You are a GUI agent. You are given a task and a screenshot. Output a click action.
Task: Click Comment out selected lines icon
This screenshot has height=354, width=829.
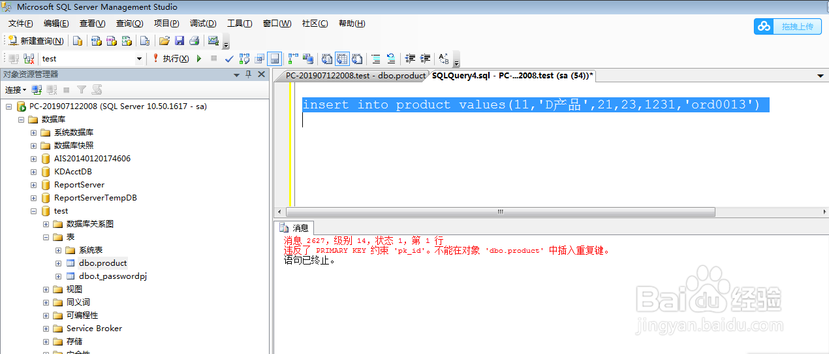click(376, 59)
